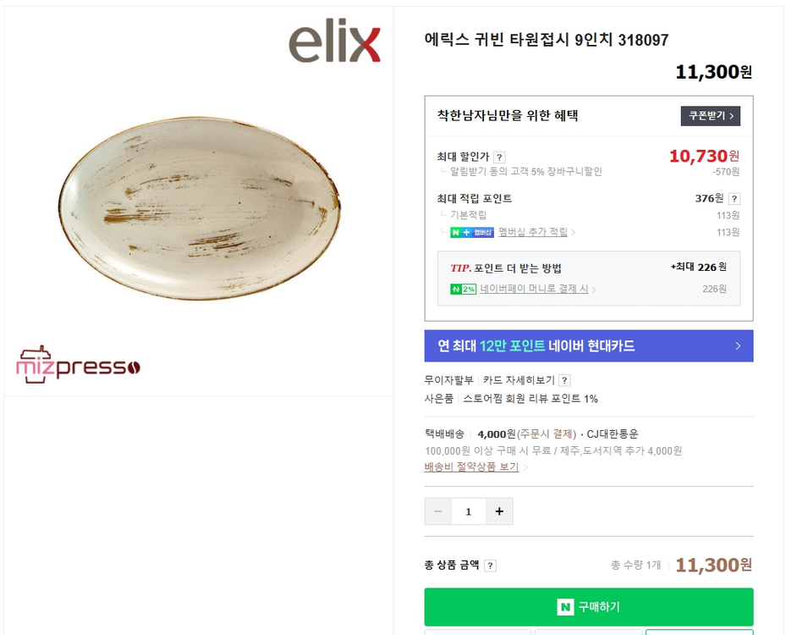
Task: Click the elix brand logo
Action: click(335, 44)
